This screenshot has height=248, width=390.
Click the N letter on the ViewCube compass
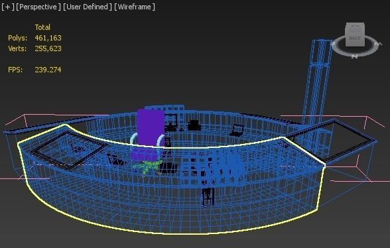pos(354,56)
